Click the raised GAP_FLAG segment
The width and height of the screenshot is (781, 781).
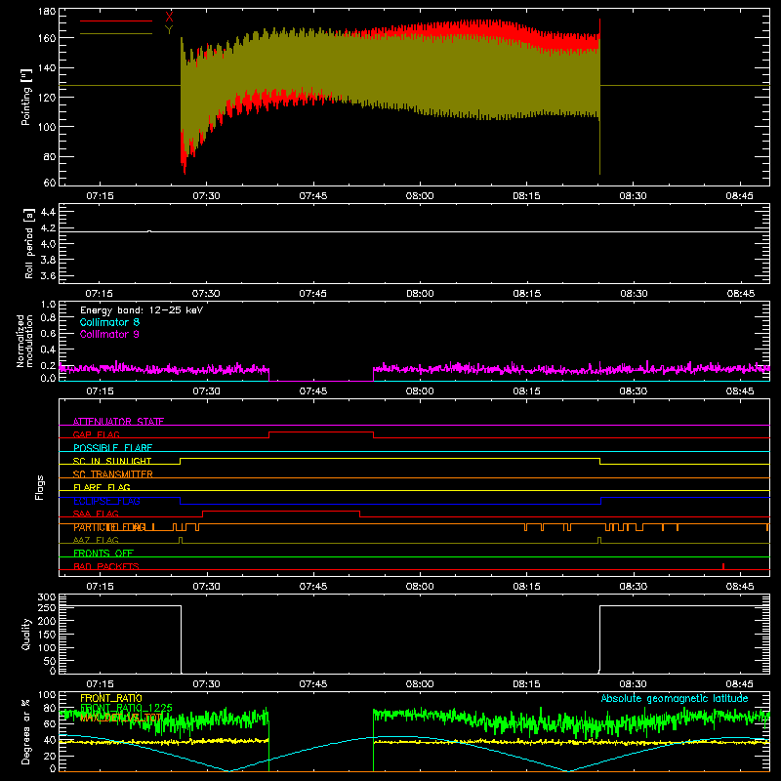click(x=321, y=432)
